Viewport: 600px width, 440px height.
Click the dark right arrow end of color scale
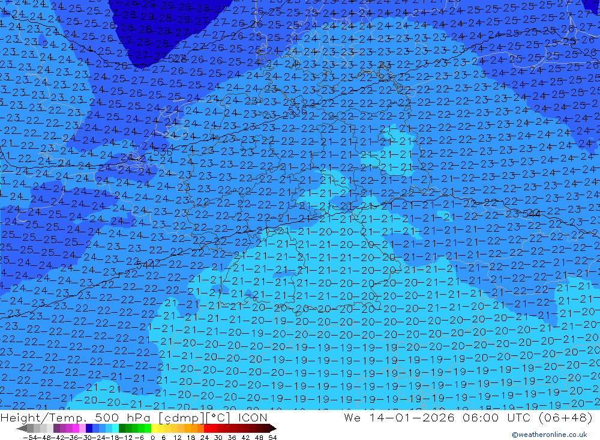273,429
